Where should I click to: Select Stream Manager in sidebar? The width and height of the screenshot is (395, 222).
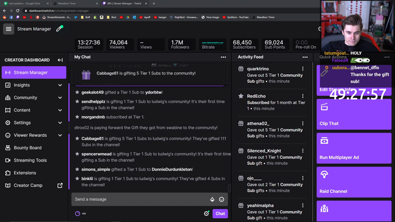point(34,73)
